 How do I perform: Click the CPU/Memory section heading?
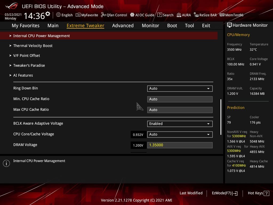coord(238,35)
